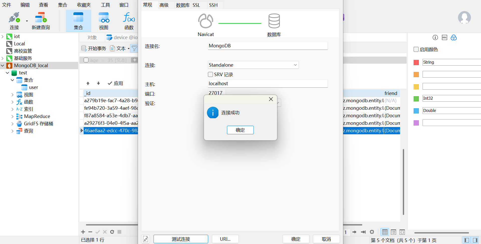Click the 测试连接 button
The height and width of the screenshot is (244, 481).
pyautogui.click(x=181, y=239)
